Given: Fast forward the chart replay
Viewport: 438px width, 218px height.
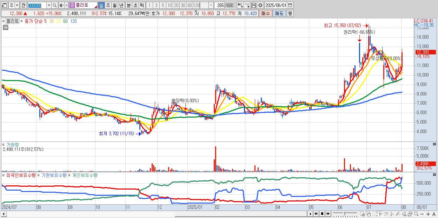Looking at the screenshot, I should 328,214.
